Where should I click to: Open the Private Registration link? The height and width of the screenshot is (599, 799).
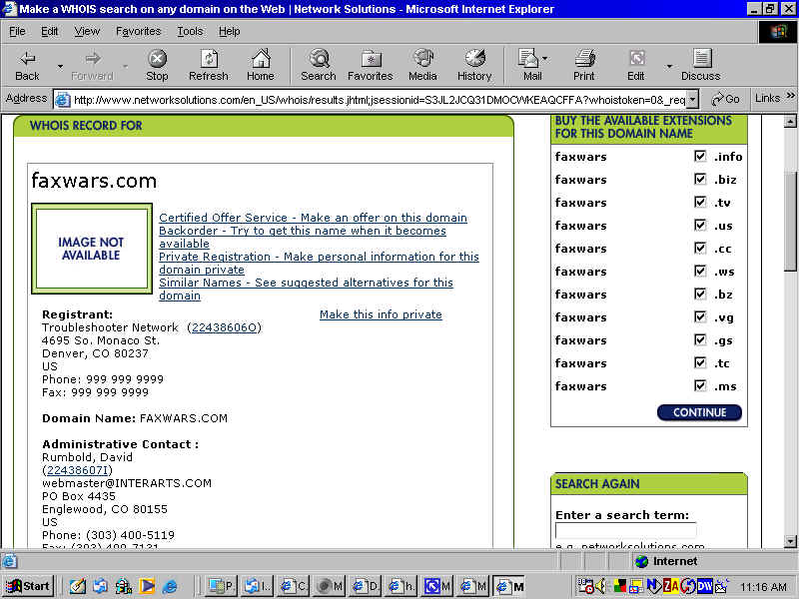(319, 263)
